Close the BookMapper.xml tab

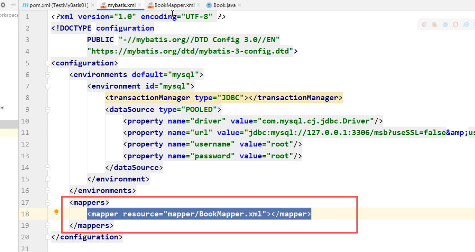click(x=199, y=5)
